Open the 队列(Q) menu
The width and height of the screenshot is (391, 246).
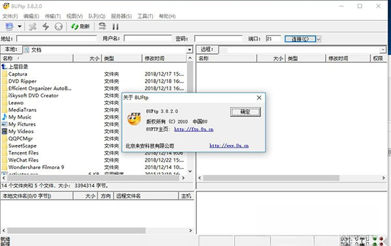[x=96, y=16]
